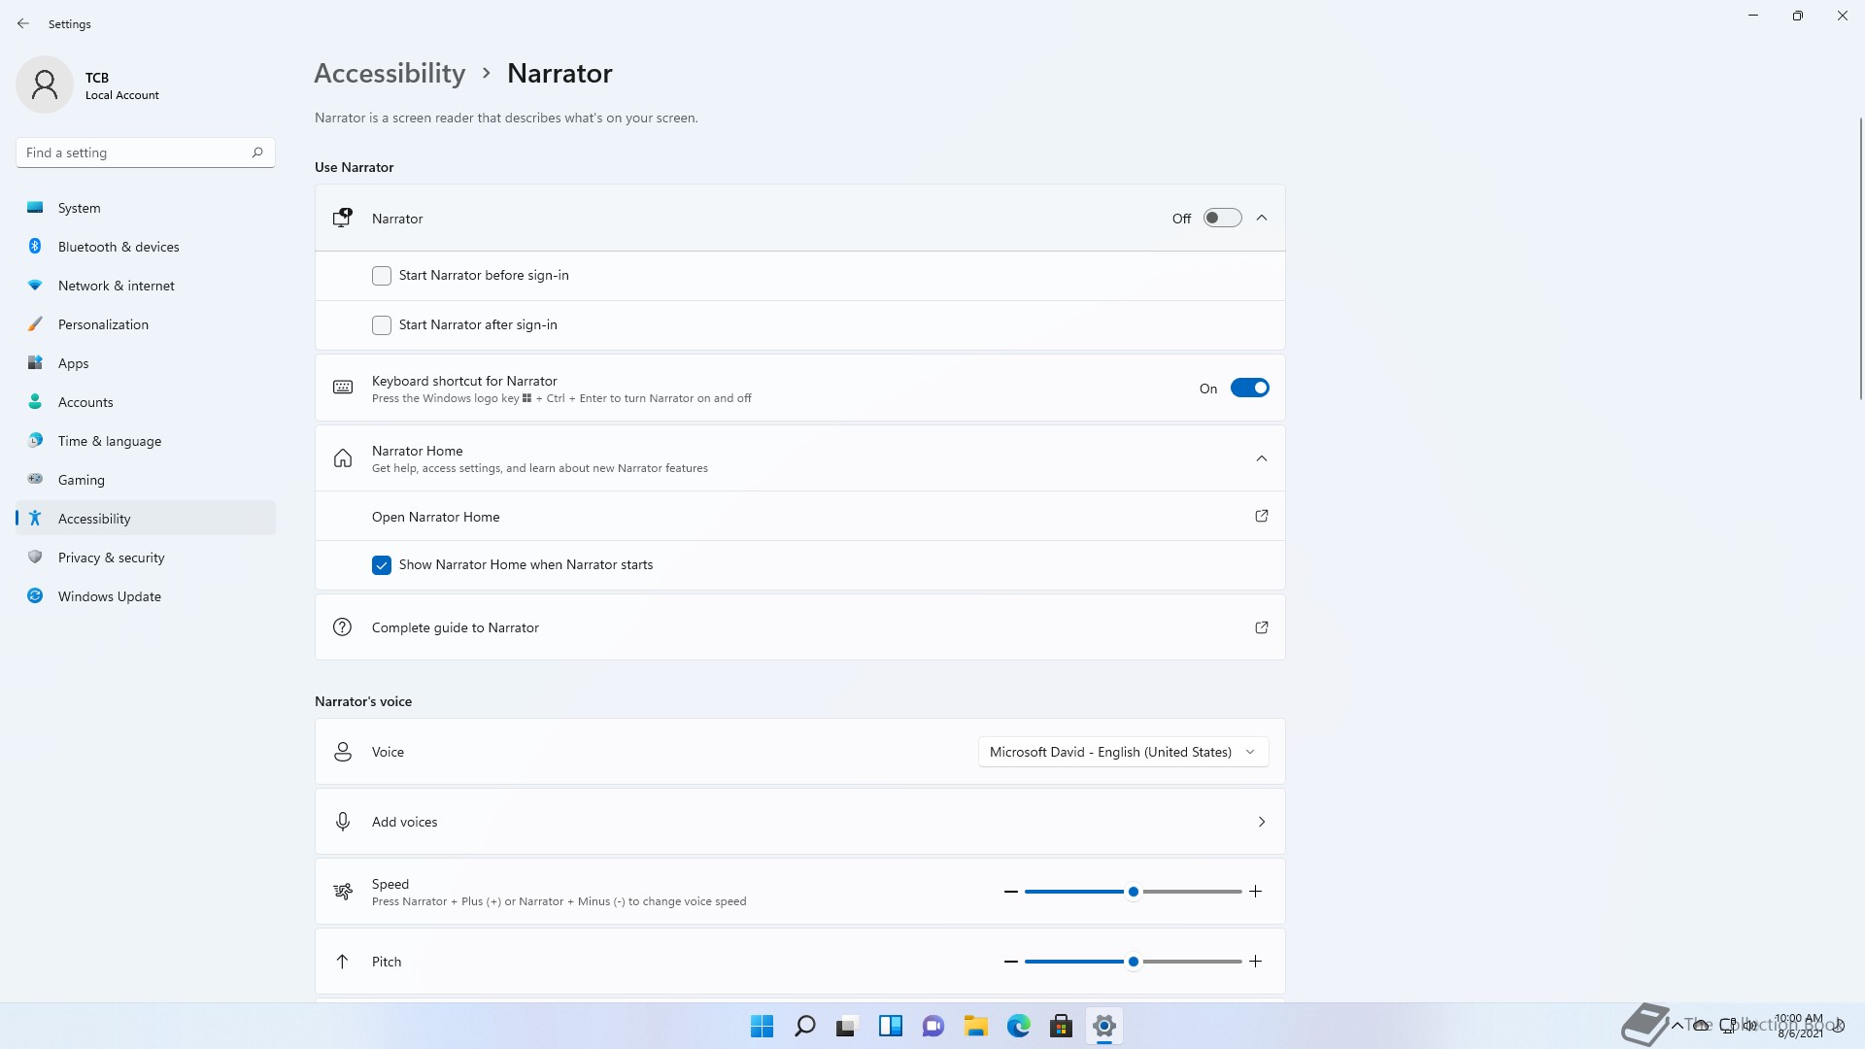
Task: Click the Narrator screen reader icon
Action: [343, 218]
